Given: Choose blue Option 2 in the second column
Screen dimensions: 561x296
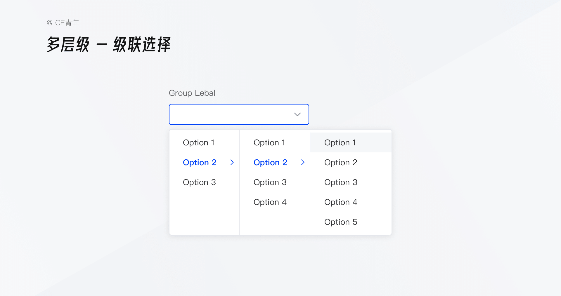Looking at the screenshot, I should [x=270, y=162].
